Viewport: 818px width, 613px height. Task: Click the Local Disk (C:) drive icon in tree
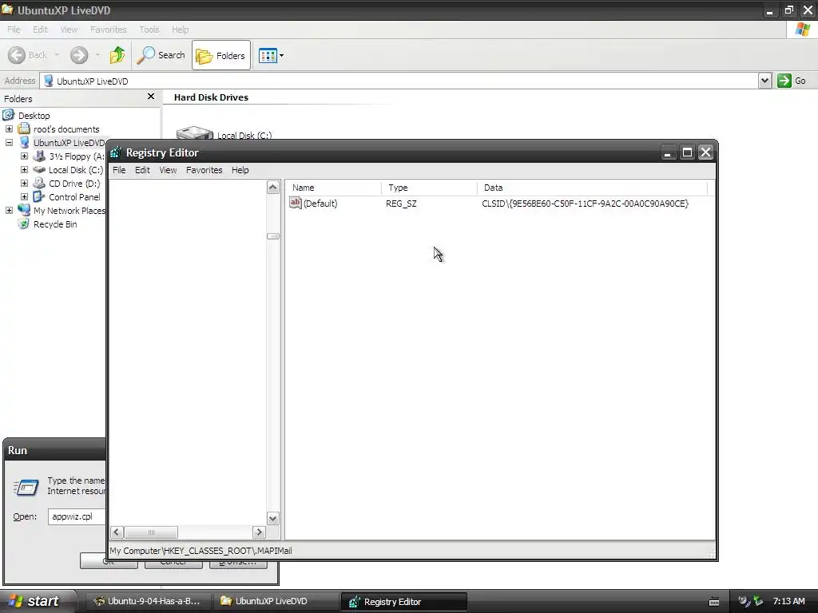[x=39, y=169]
